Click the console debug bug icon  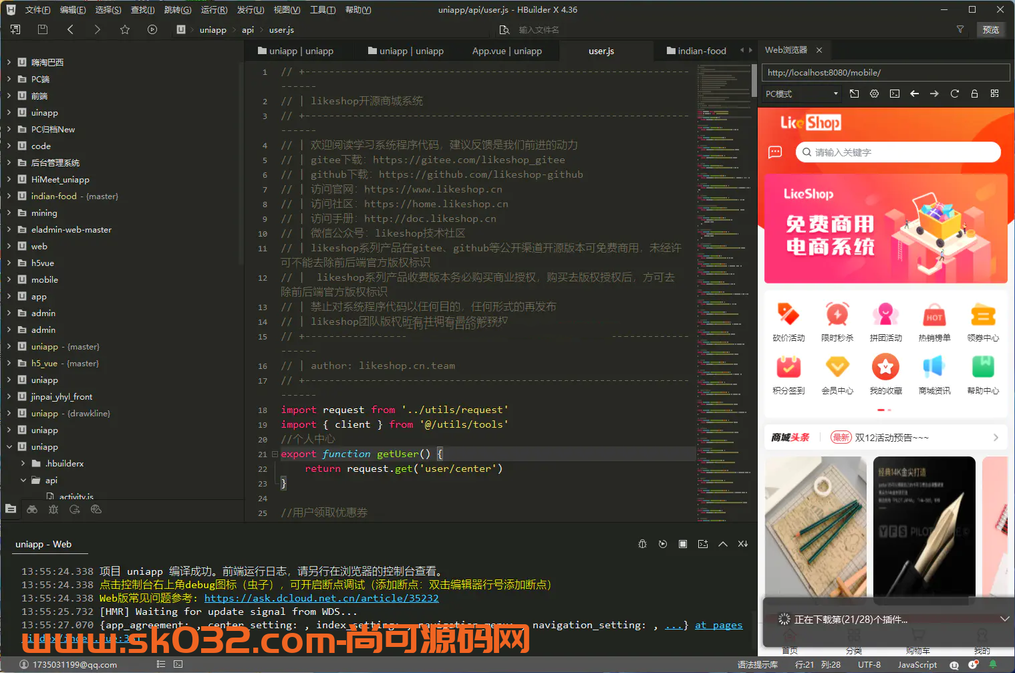(643, 544)
